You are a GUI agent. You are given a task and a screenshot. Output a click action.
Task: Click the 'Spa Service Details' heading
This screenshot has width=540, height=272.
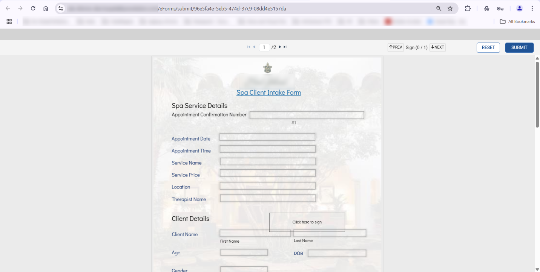[x=199, y=106]
